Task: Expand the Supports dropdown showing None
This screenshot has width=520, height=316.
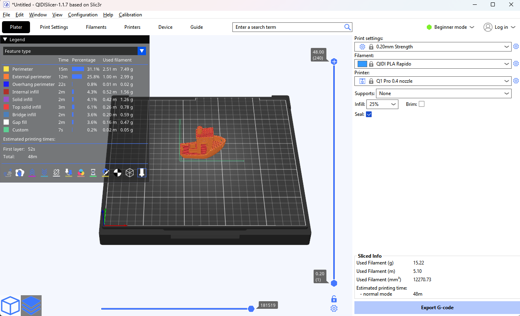Action: click(443, 93)
